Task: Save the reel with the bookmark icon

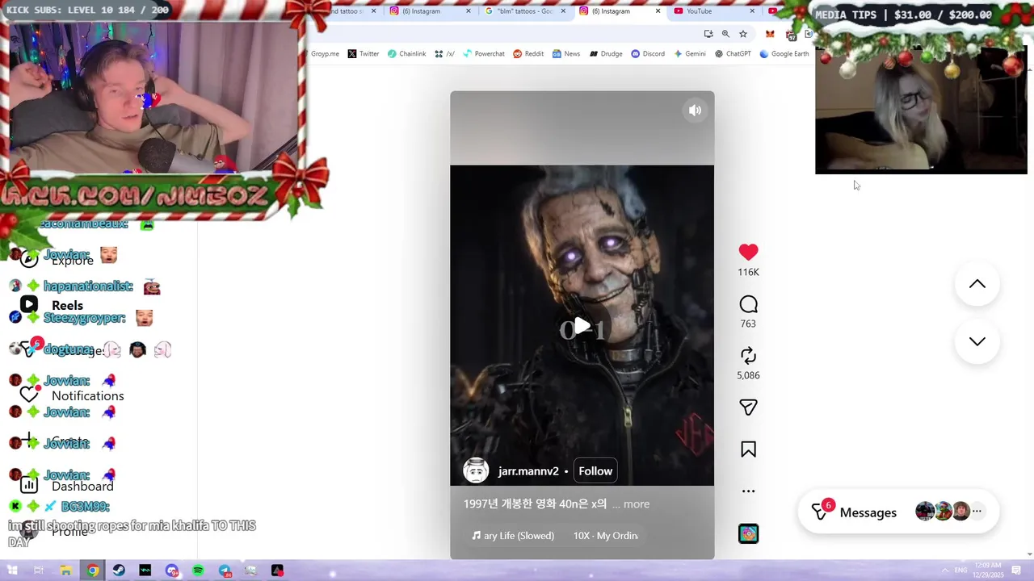Action: pyautogui.click(x=748, y=449)
